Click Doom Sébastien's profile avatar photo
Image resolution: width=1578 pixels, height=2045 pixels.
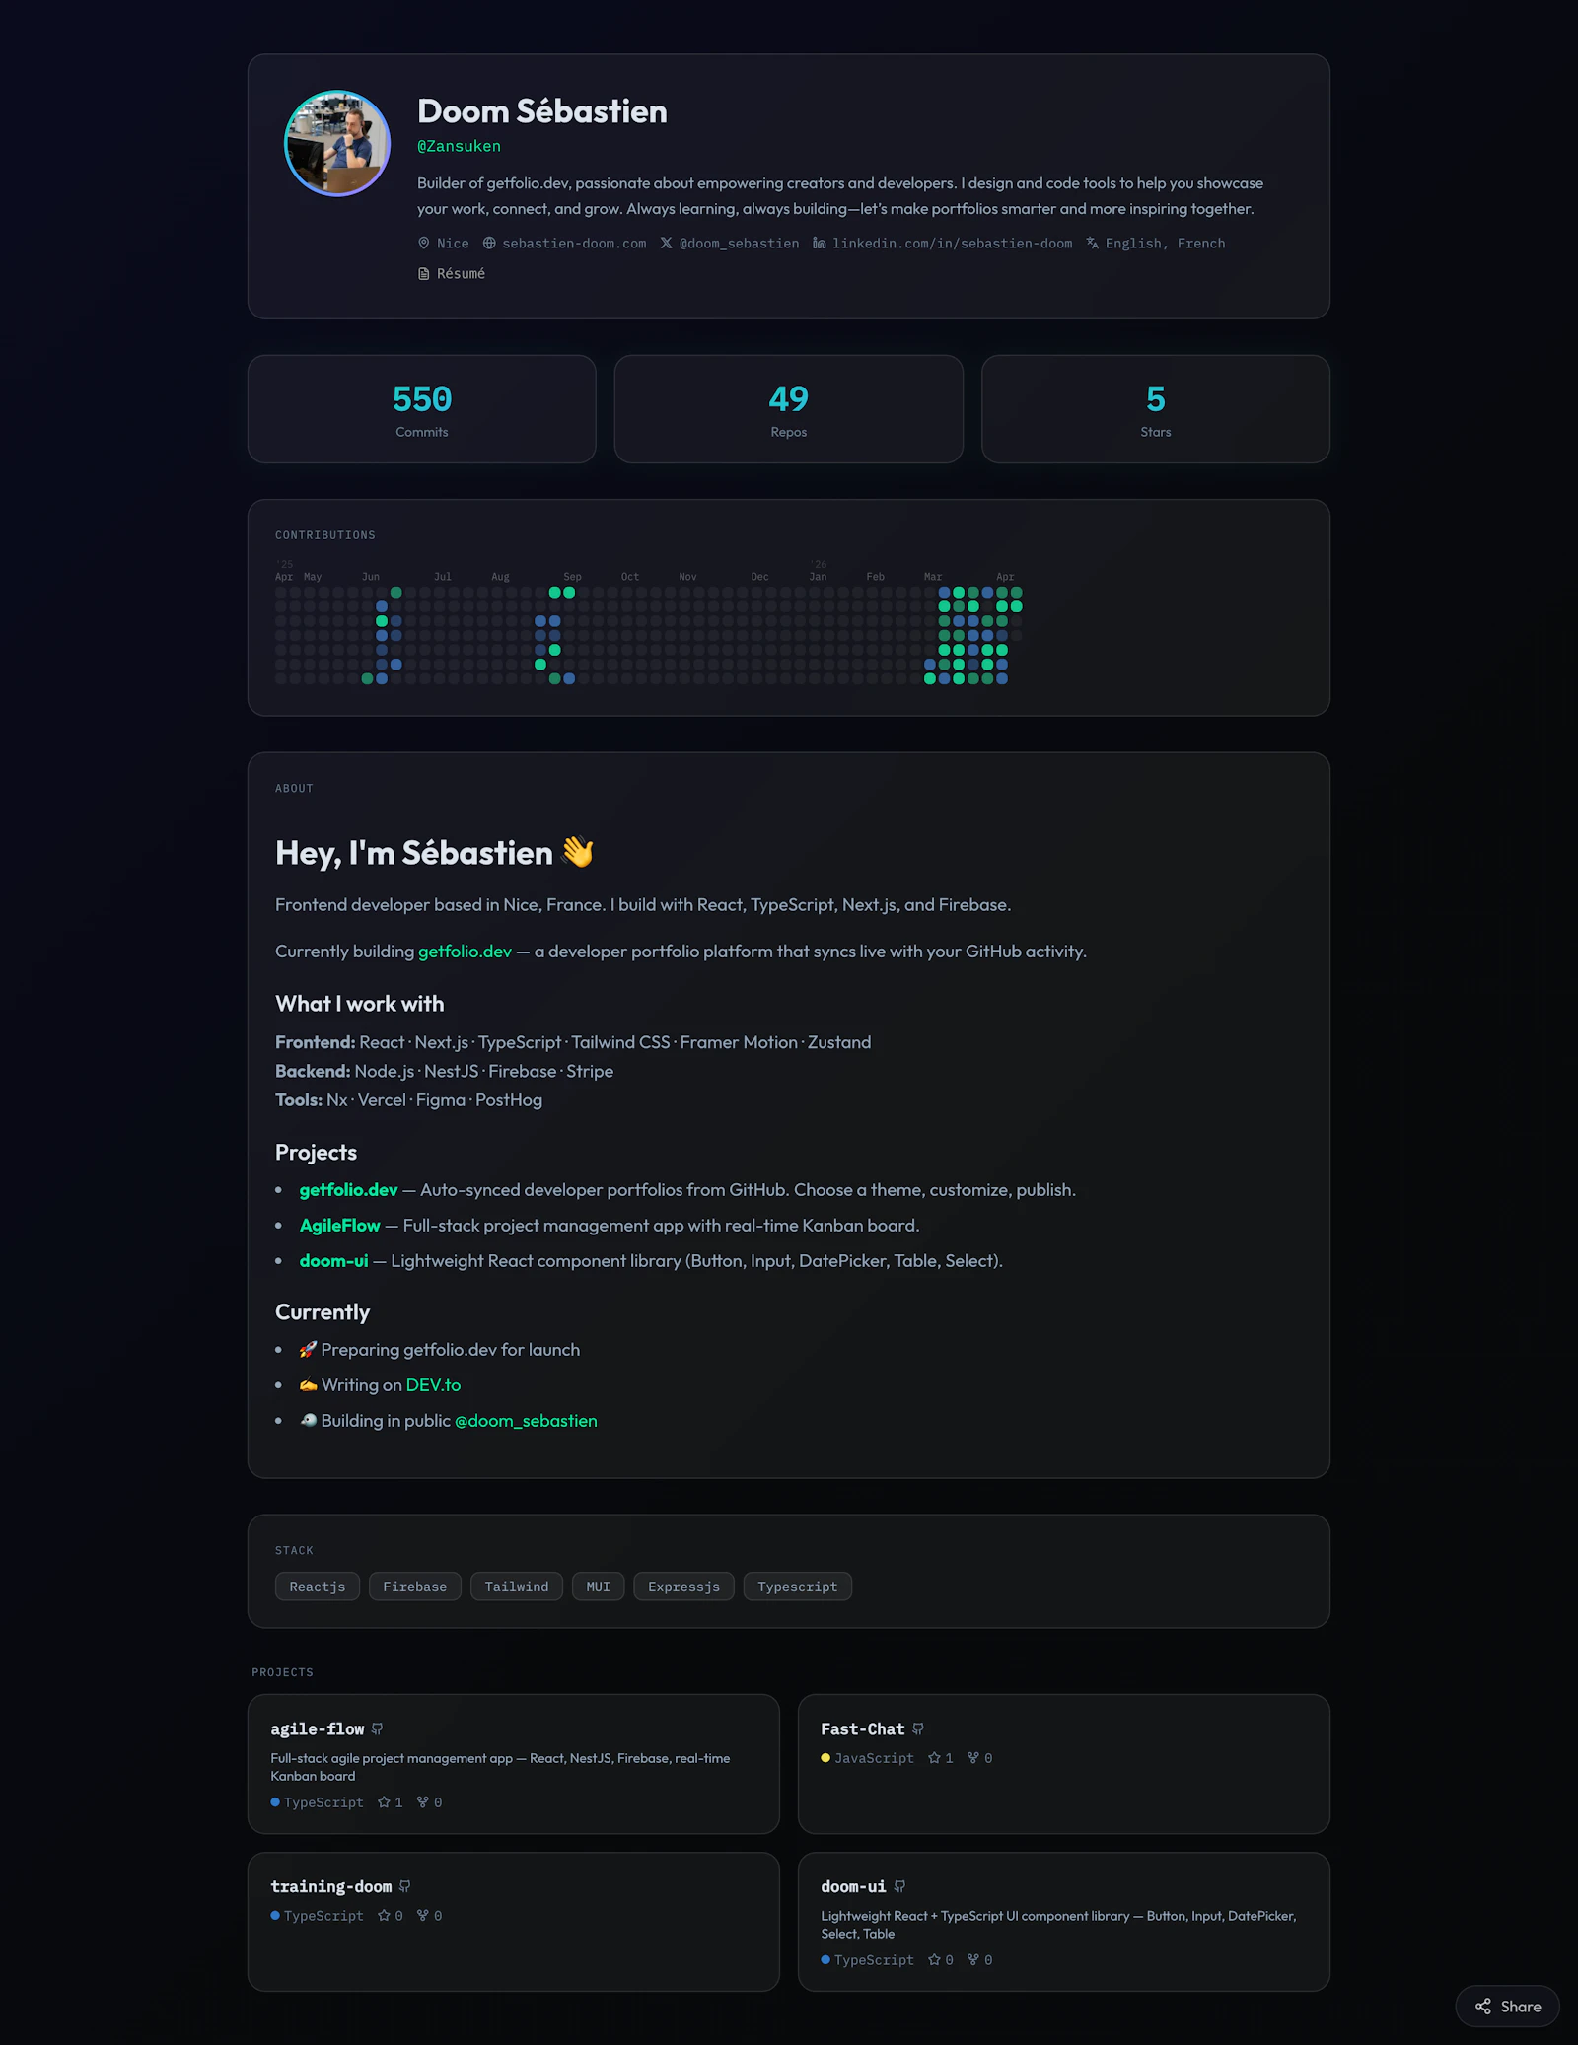335,143
